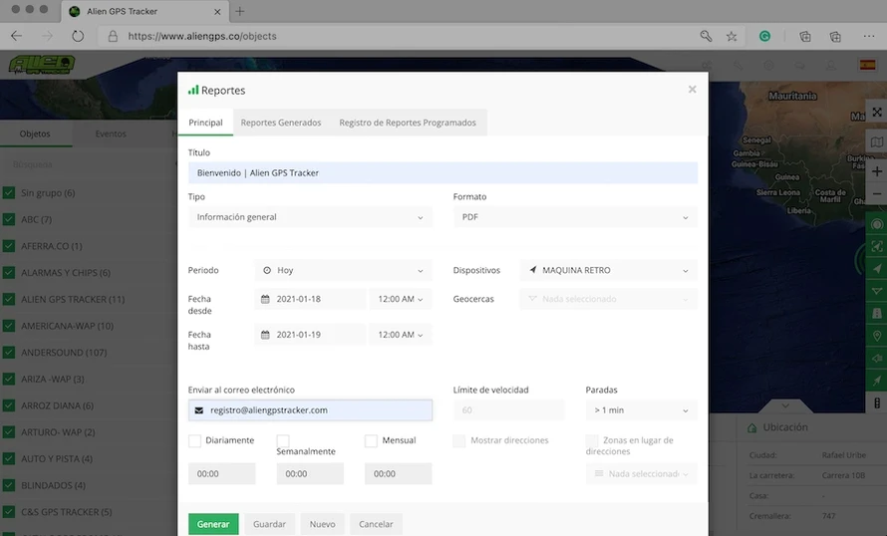This screenshot has width=887, height=536.
Task: Open the Dispositivos dropdown showing MAQUINA RETRO
Action: tap(608, 270)
